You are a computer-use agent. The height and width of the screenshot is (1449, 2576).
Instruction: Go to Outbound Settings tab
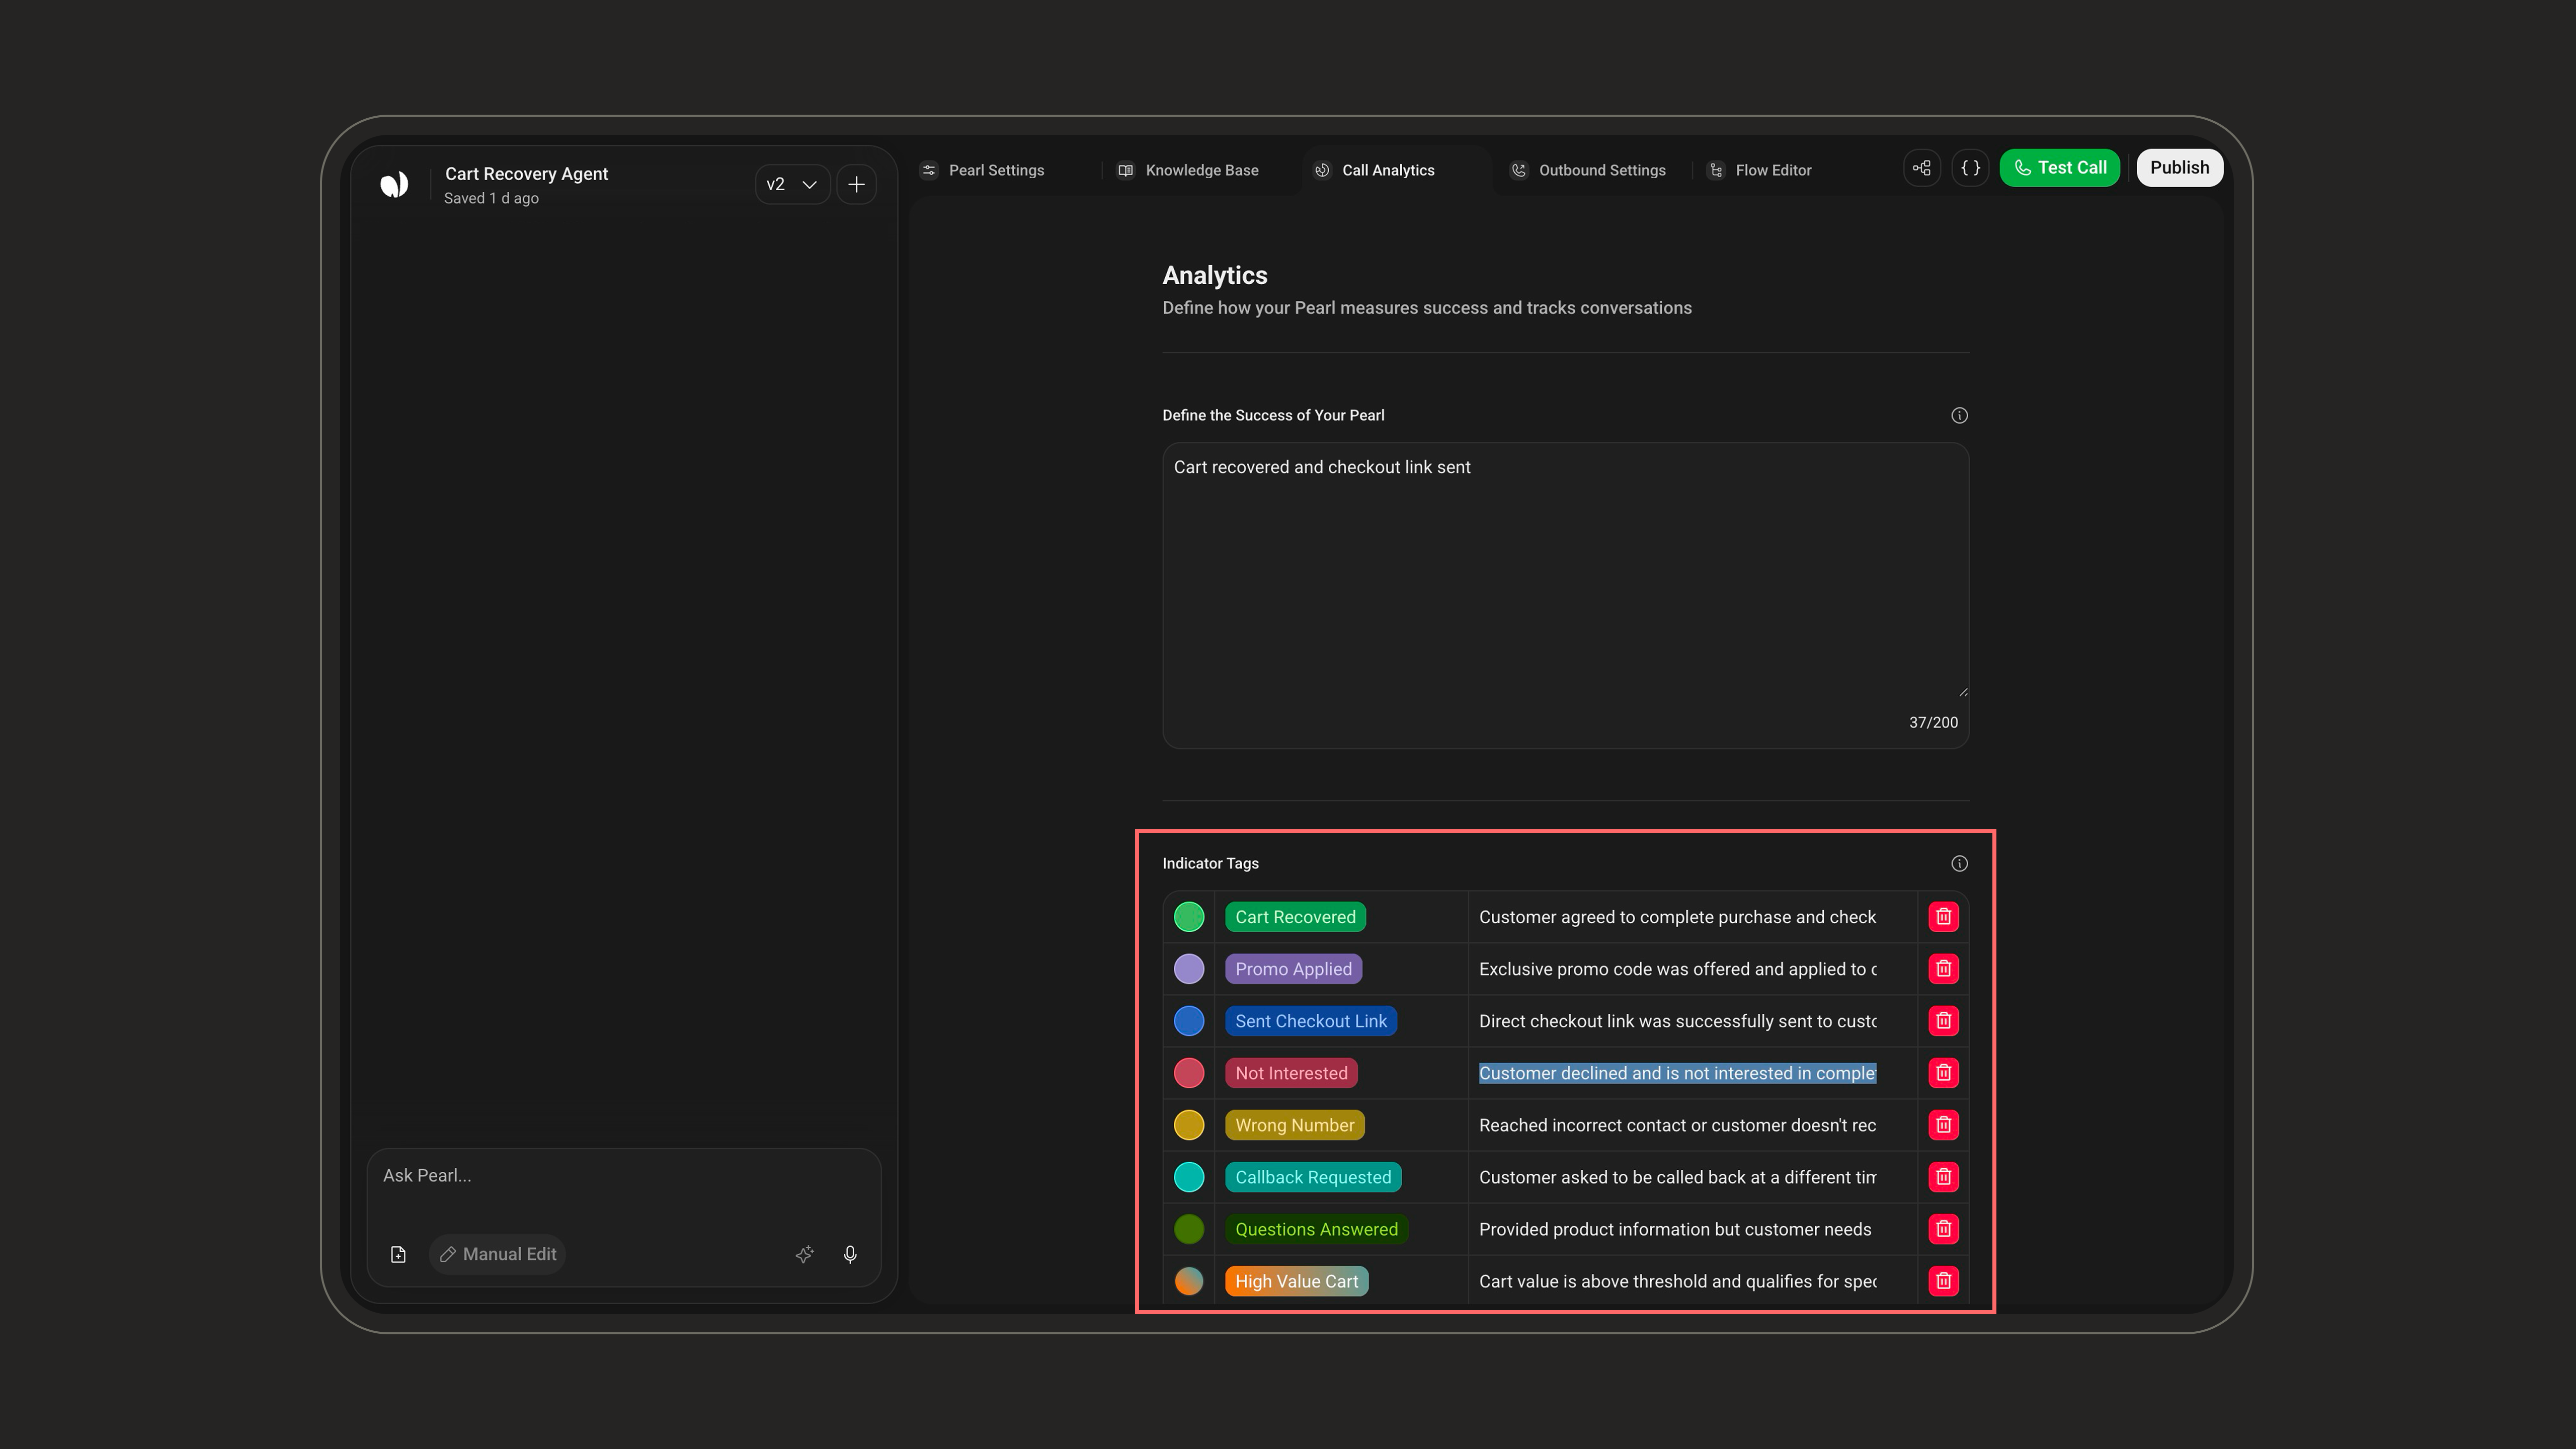[1588, 170]
